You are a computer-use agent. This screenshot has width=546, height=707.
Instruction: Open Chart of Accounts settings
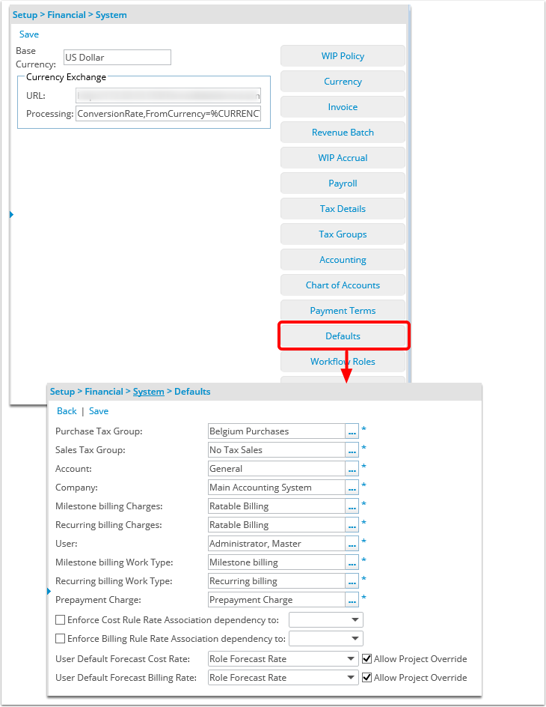pyautogui.click(x=343, y=285)
